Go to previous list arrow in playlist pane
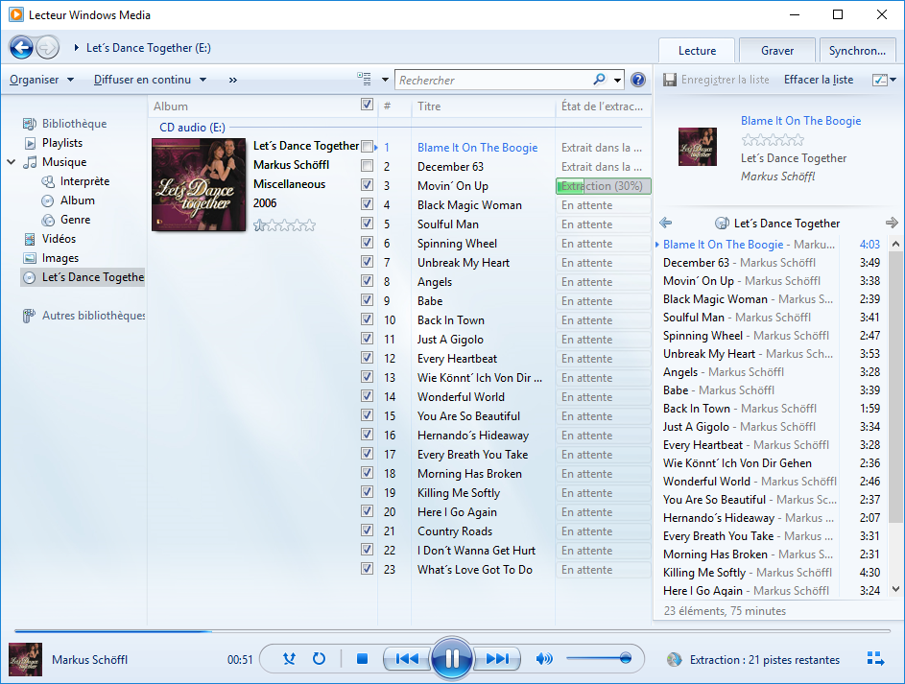The height and width of the screenshot is (684, 905). 665,223
